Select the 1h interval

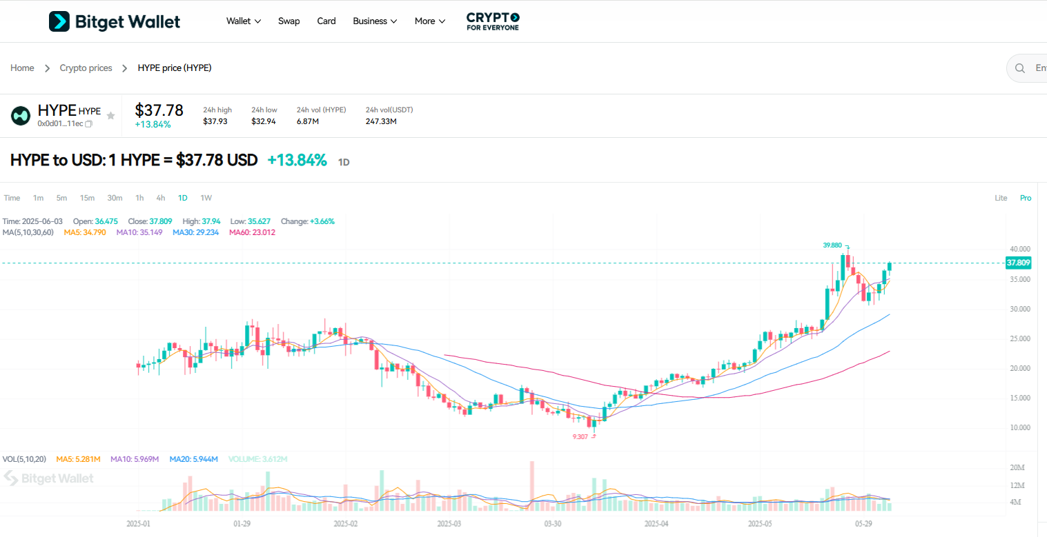[139, 198]
